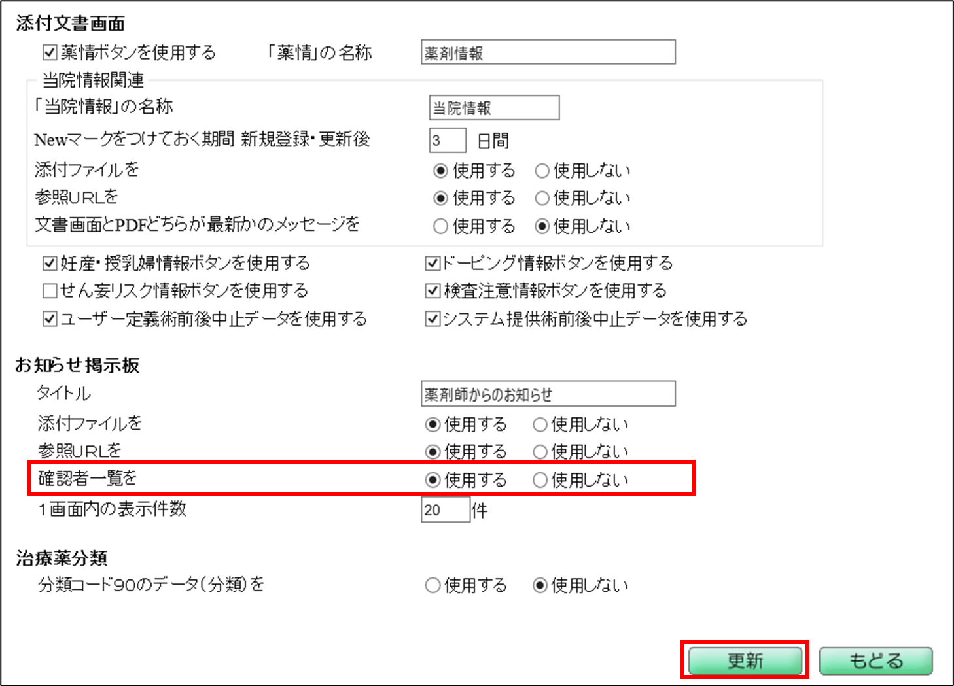Click the お知らせ掲示板 タイトル text field

tap(548, 394)
